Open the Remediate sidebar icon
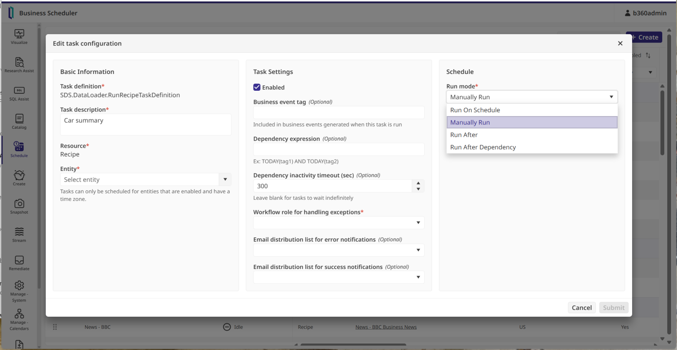 coord(19,260)
